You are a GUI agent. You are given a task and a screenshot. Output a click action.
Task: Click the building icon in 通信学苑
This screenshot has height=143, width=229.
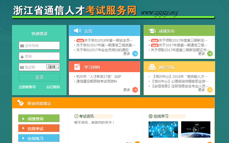[152, 67]
